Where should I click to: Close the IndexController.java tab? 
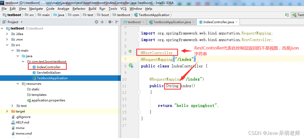coord(236,22)
